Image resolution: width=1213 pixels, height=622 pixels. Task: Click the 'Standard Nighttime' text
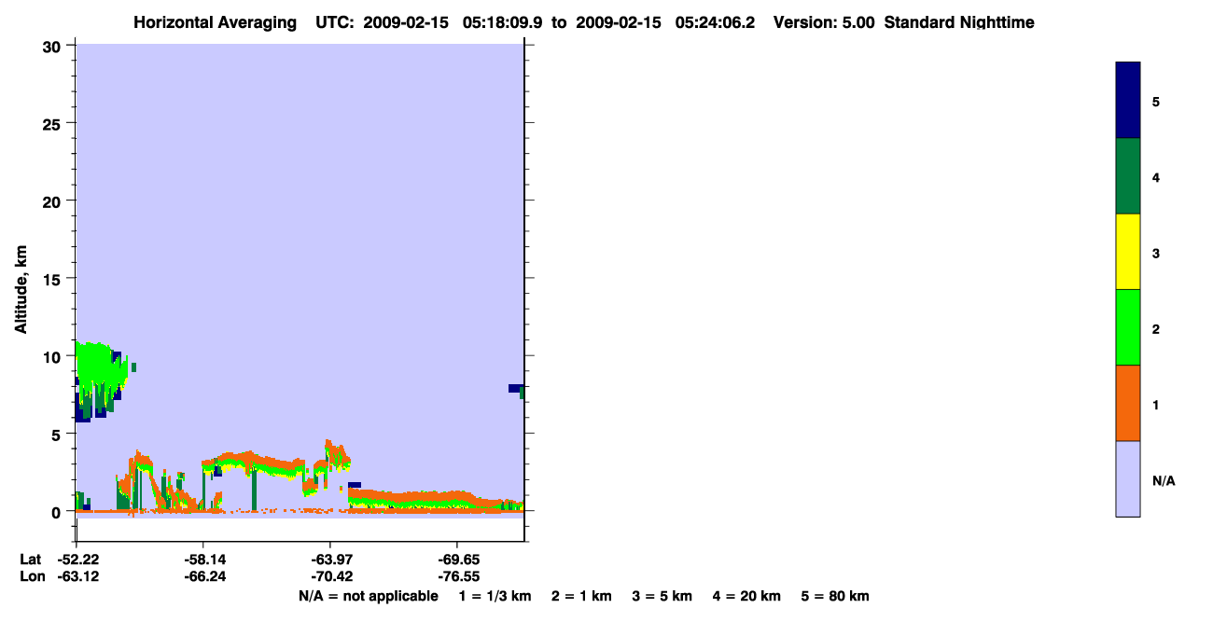pyautogui.click(x=959, y=22)
